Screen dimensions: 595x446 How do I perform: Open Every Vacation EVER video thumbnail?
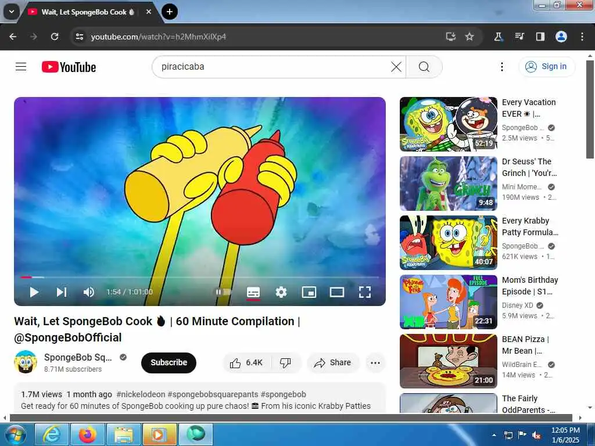point(448,124)
